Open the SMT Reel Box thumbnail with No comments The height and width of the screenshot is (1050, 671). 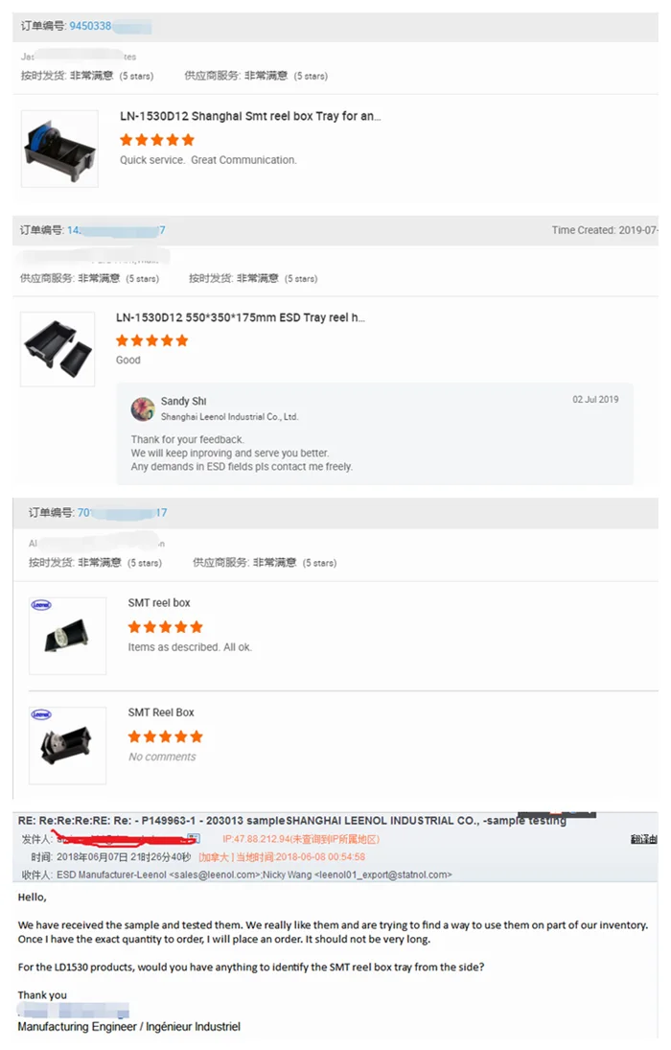pyautogui.click(x=68, y=746)
